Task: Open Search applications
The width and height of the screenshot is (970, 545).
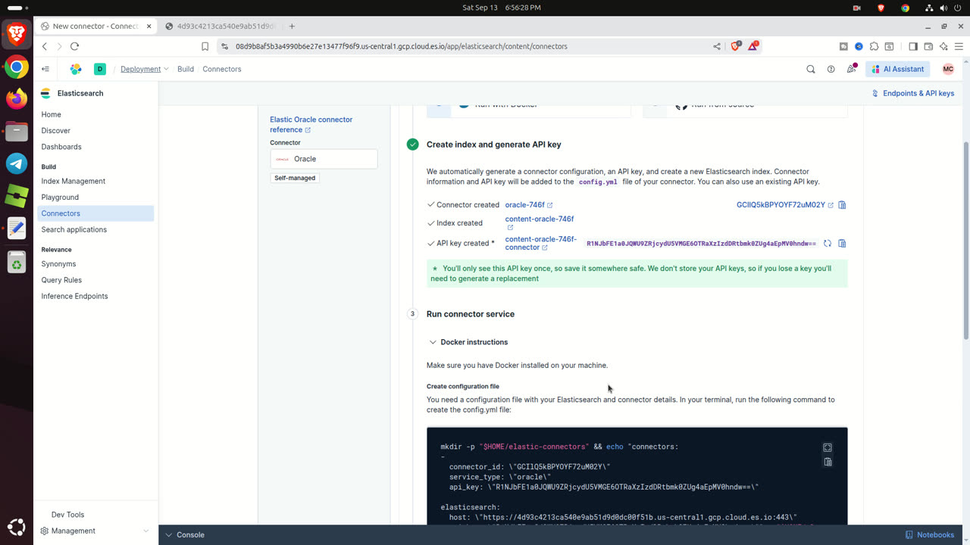Action: click(x=74, y=229)
